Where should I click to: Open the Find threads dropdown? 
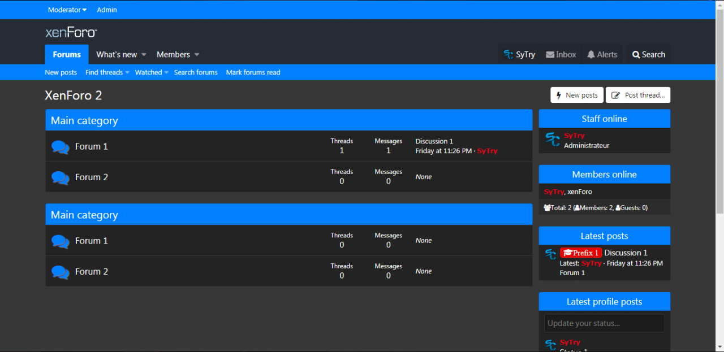[x=107, y=72]
